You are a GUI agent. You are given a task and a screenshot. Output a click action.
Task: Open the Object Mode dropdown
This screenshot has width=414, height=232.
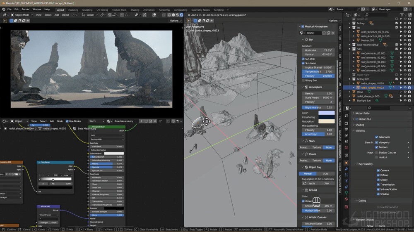[x=22, y=15]
